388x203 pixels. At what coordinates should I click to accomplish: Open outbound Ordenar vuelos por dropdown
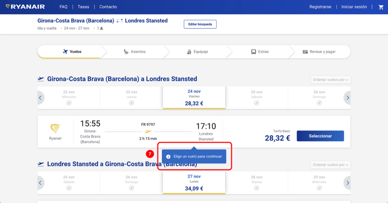pos(330,80)
